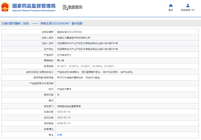
Task: Open the 详情 details link
Action: pos(59,135)
